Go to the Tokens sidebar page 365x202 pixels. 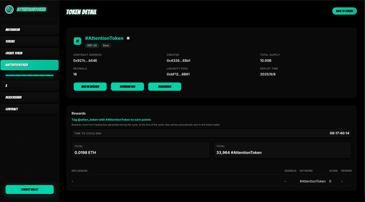pos(29,41)
